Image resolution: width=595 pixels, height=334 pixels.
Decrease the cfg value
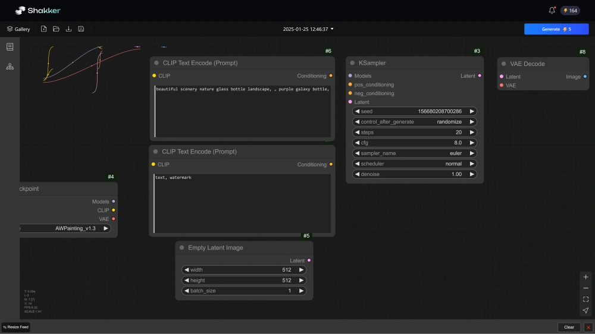(x=357, y=143)
